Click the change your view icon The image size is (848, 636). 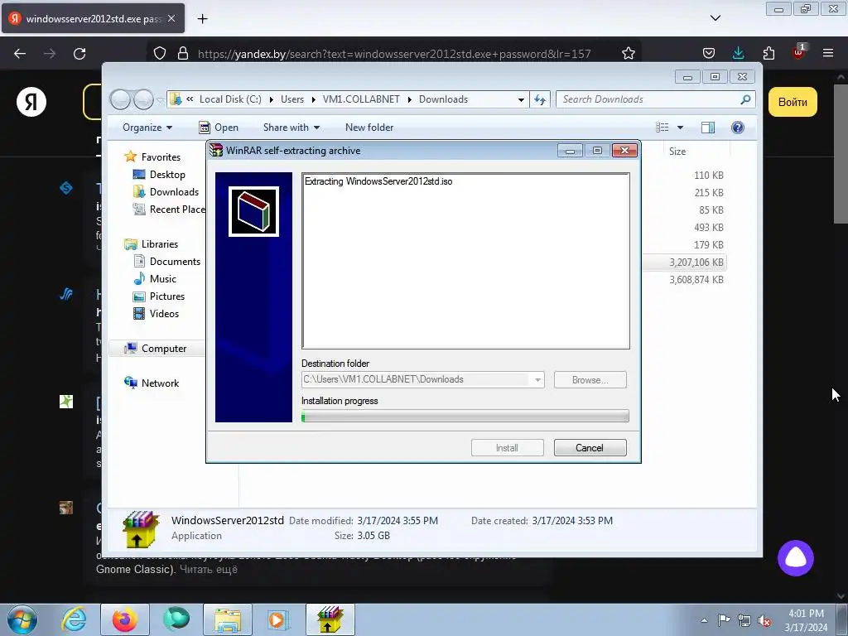click(662, 128)
